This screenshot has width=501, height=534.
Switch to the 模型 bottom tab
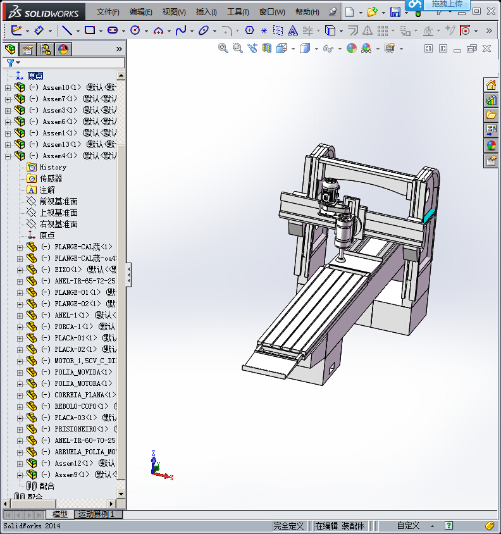point(60,514)
